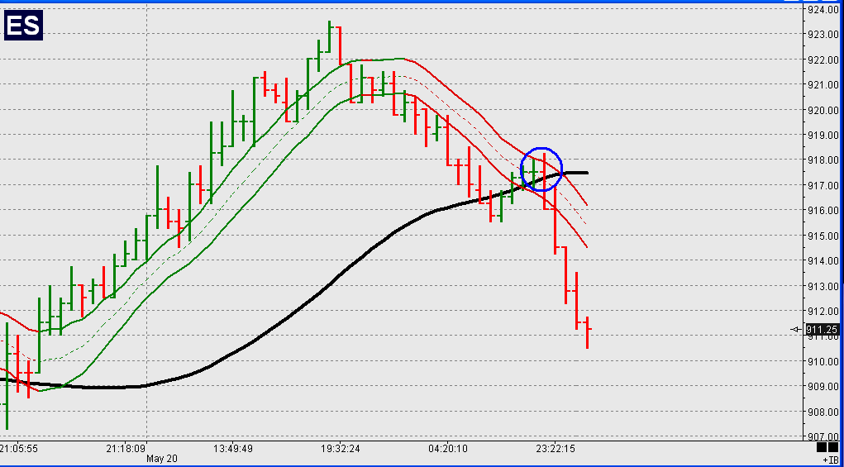Click the 04:20:10 time axis label
Image resolution: width=844 pixels, height=467 pixels.
[x=446, y=448]
